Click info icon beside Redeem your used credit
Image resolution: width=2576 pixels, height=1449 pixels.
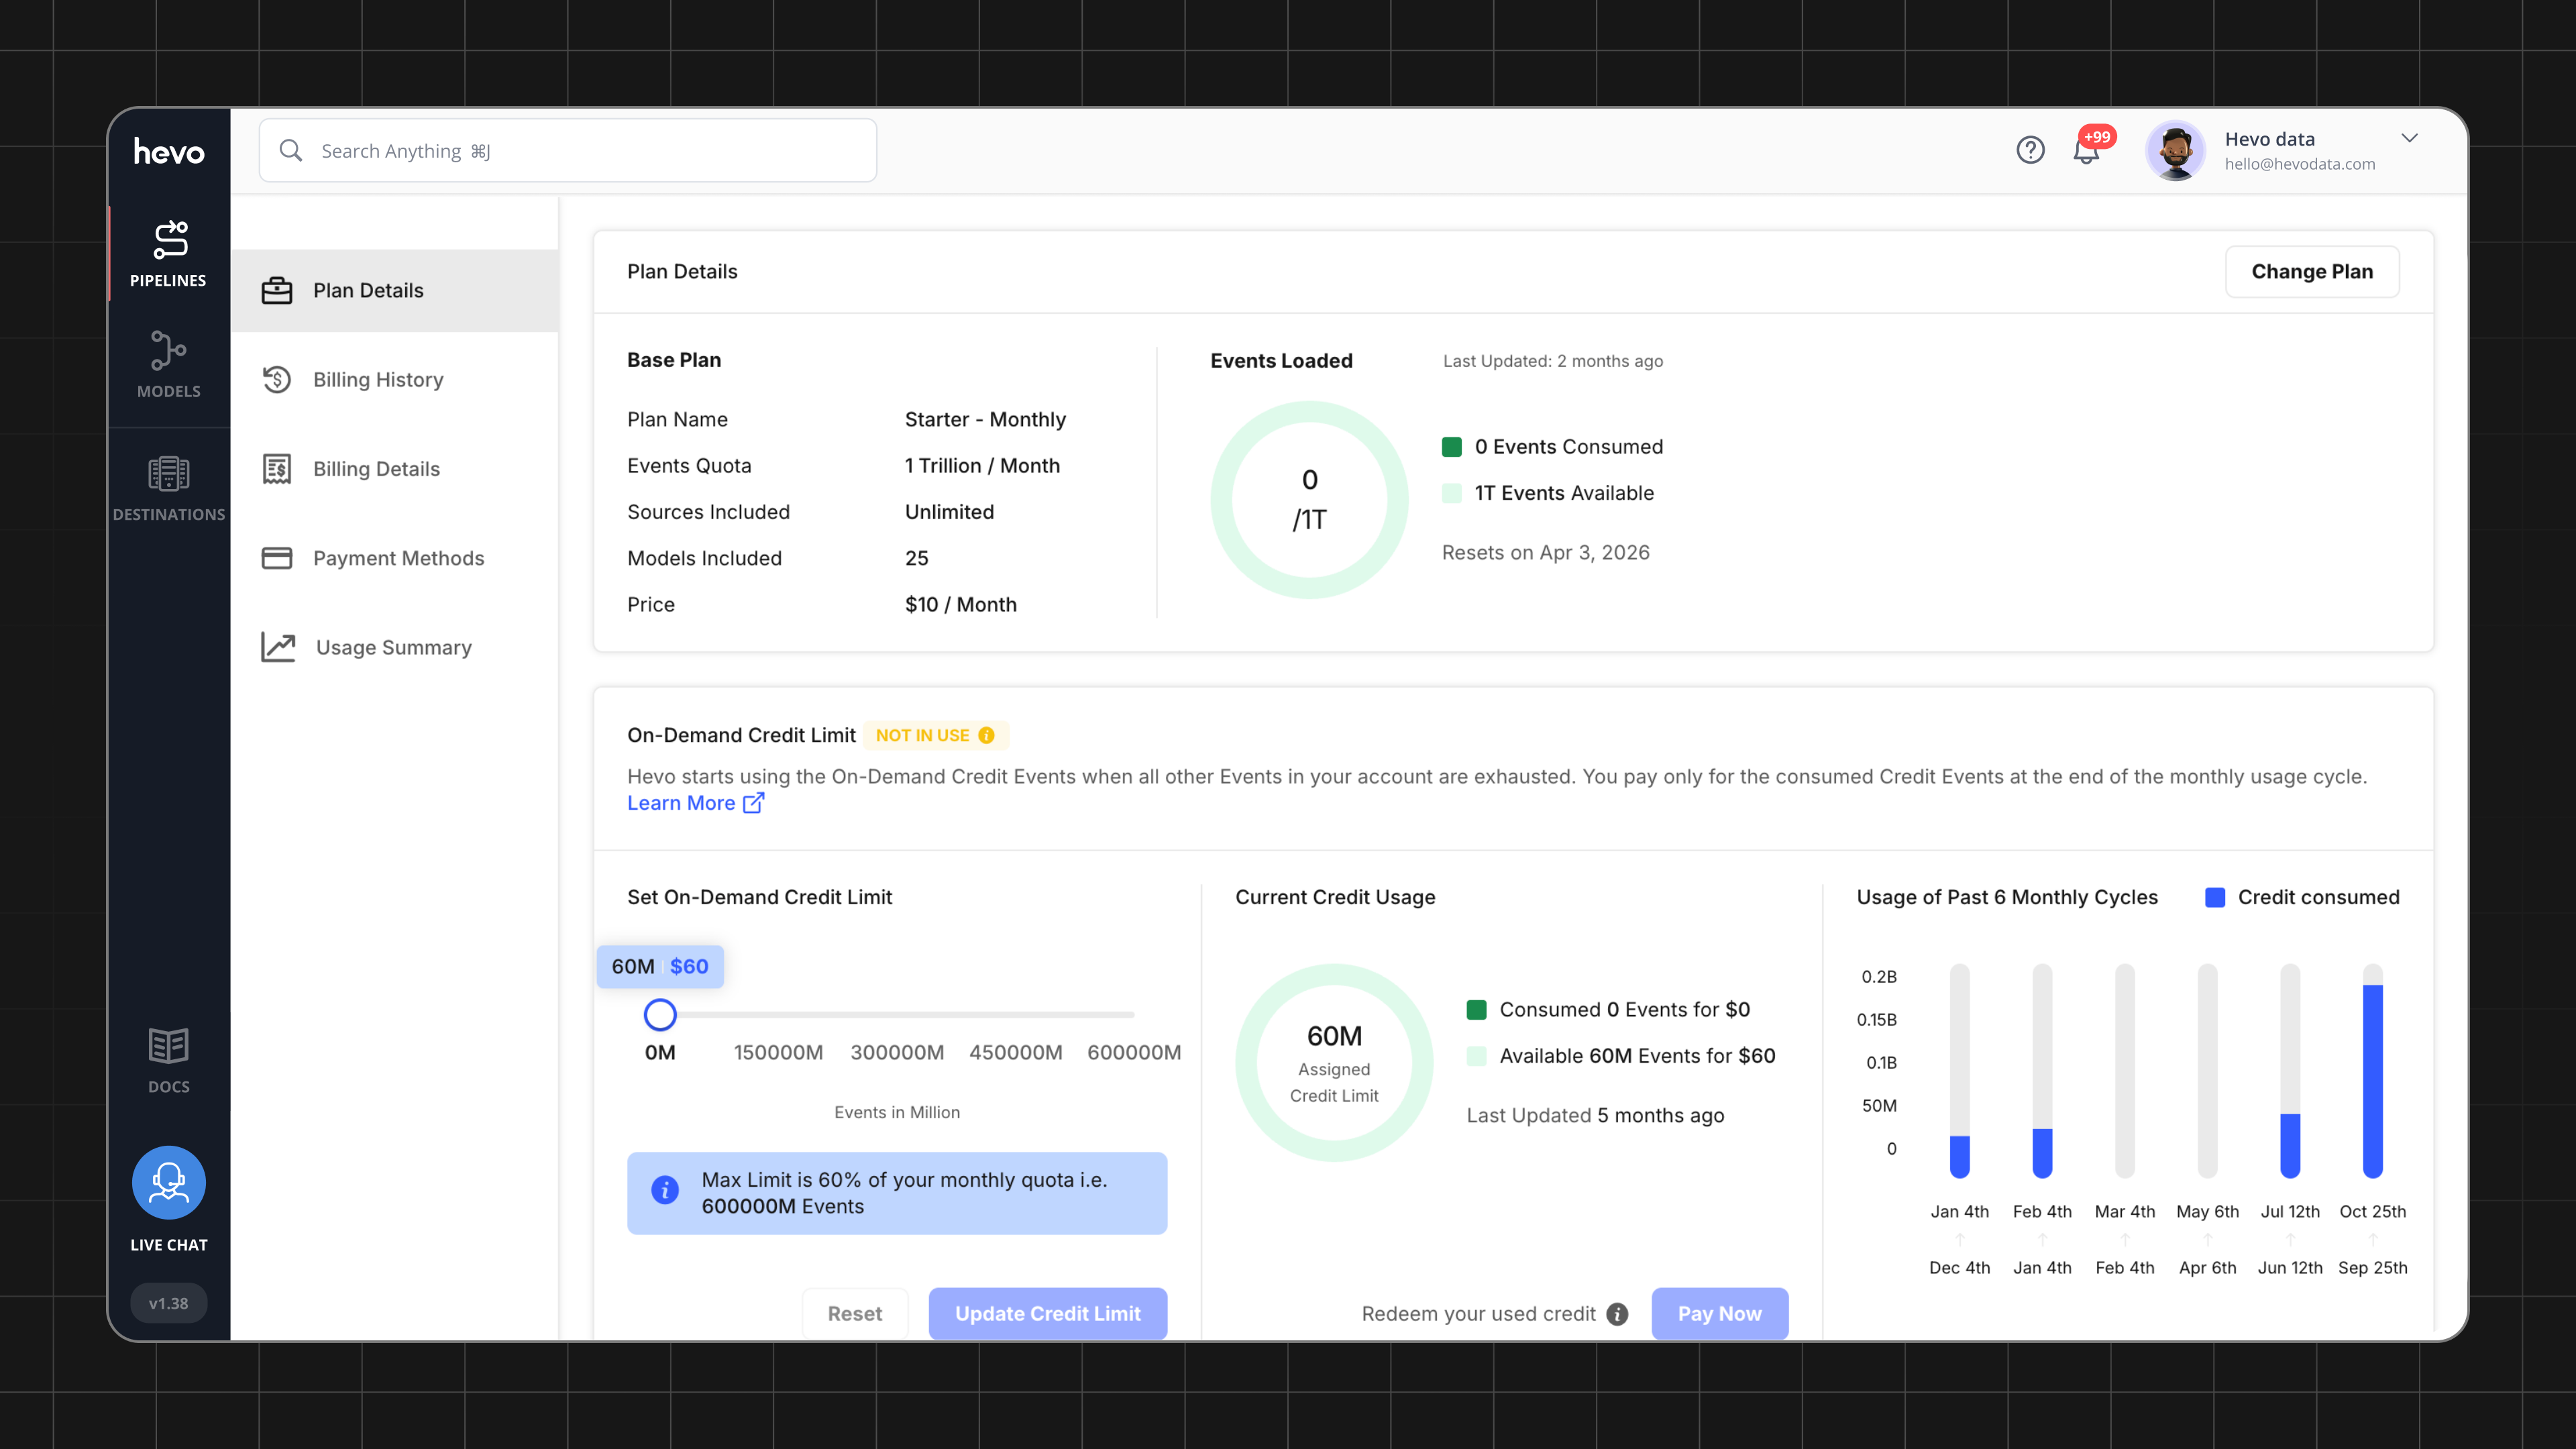[1617, 1314]
